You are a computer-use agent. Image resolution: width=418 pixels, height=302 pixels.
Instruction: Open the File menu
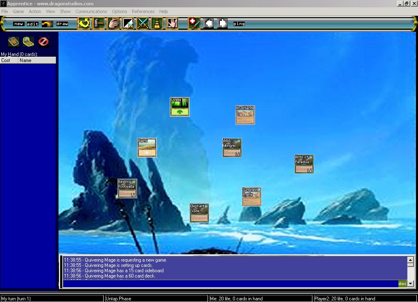5,11
